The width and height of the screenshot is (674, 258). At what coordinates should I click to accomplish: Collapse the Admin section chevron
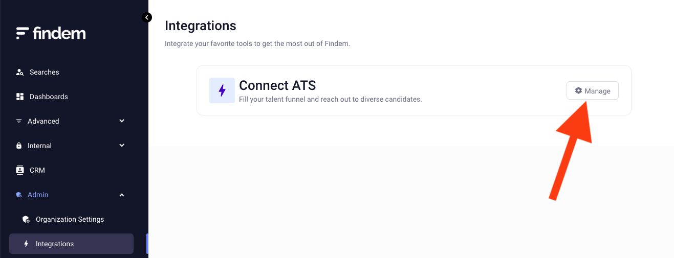(122, 195)
